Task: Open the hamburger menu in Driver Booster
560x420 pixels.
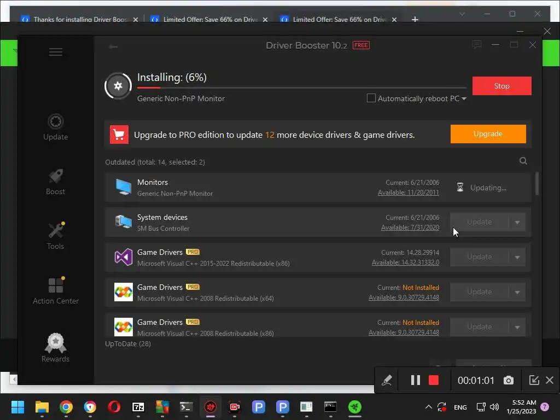Action: 55,52
